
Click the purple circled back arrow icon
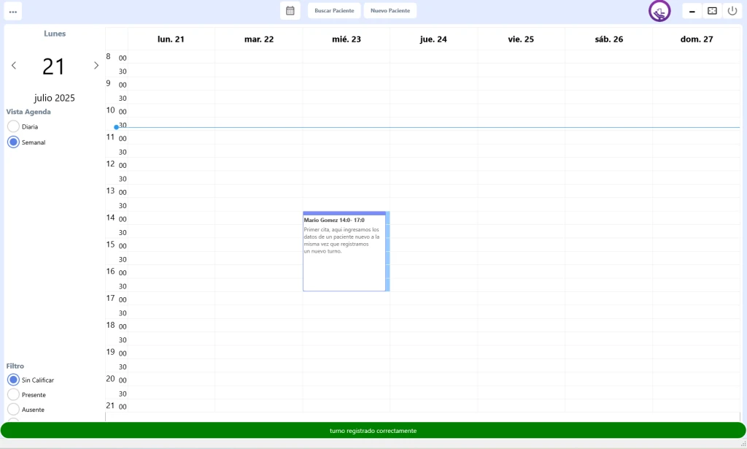pos(659,11)
